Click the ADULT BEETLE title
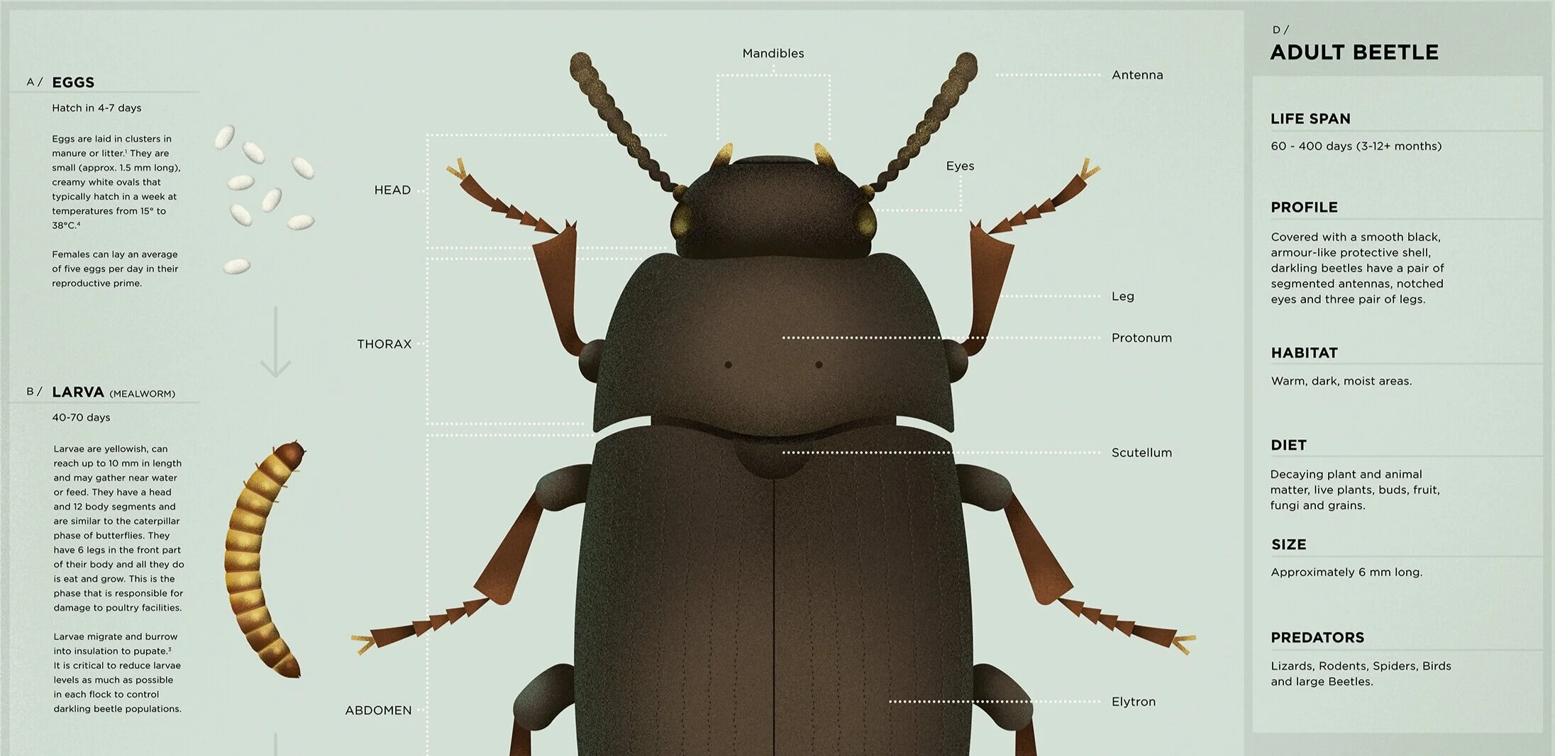 [1354, 52]
